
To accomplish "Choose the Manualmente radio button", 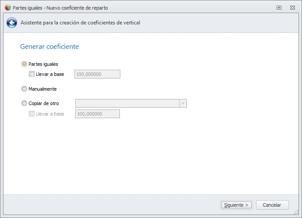I will click(x=24, y=89).
